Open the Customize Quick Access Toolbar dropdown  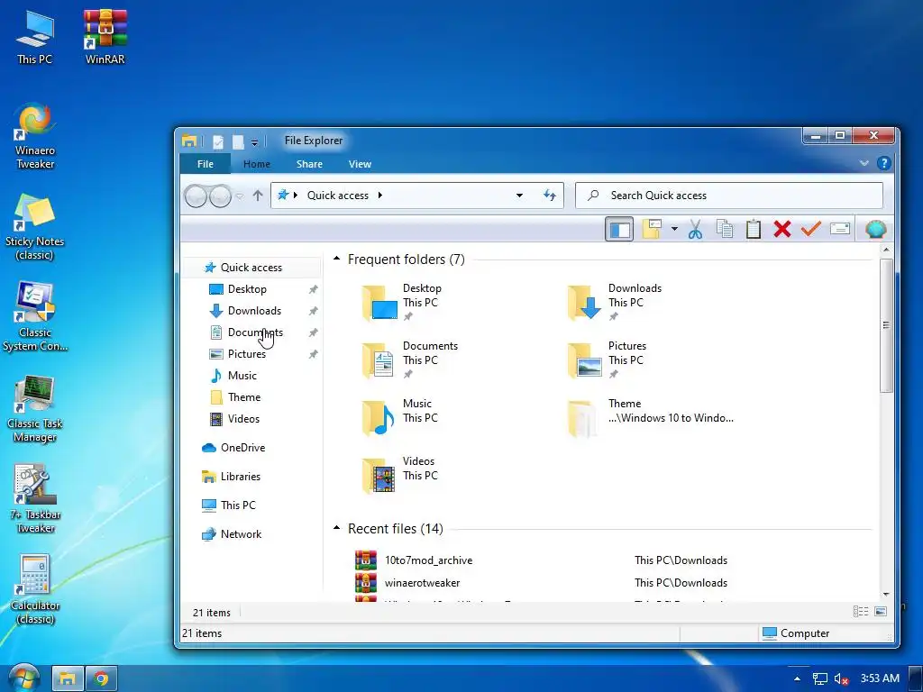[254, 142]
